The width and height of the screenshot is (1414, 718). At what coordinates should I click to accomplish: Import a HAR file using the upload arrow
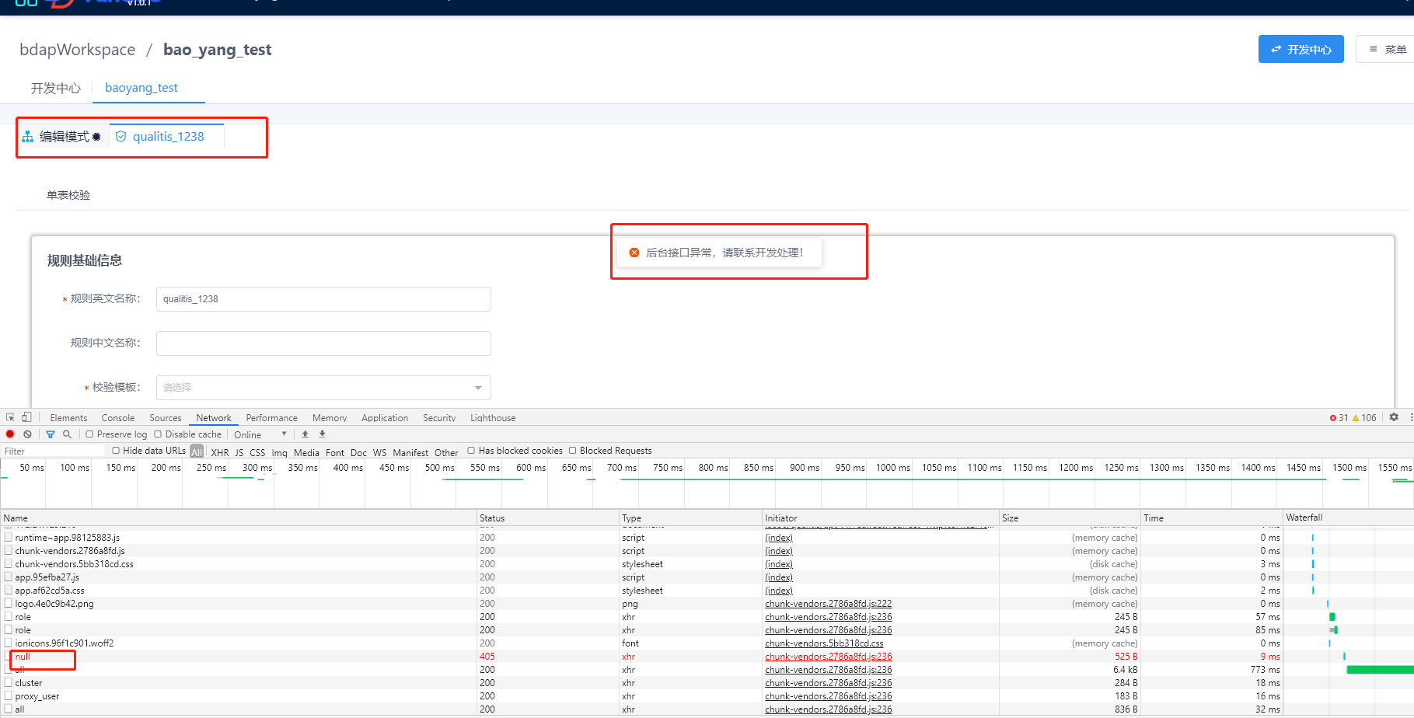pyautogui.click(x=304, y=434)
